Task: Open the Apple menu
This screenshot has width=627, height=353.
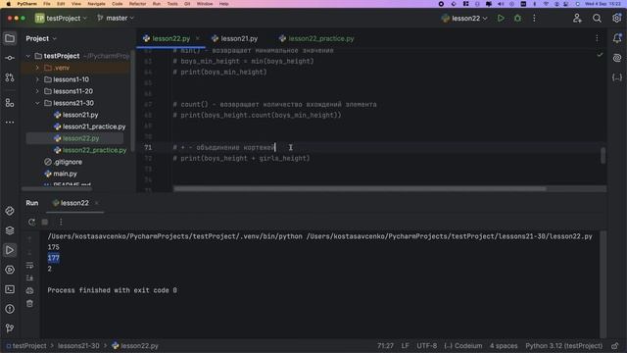Action: 8,4
